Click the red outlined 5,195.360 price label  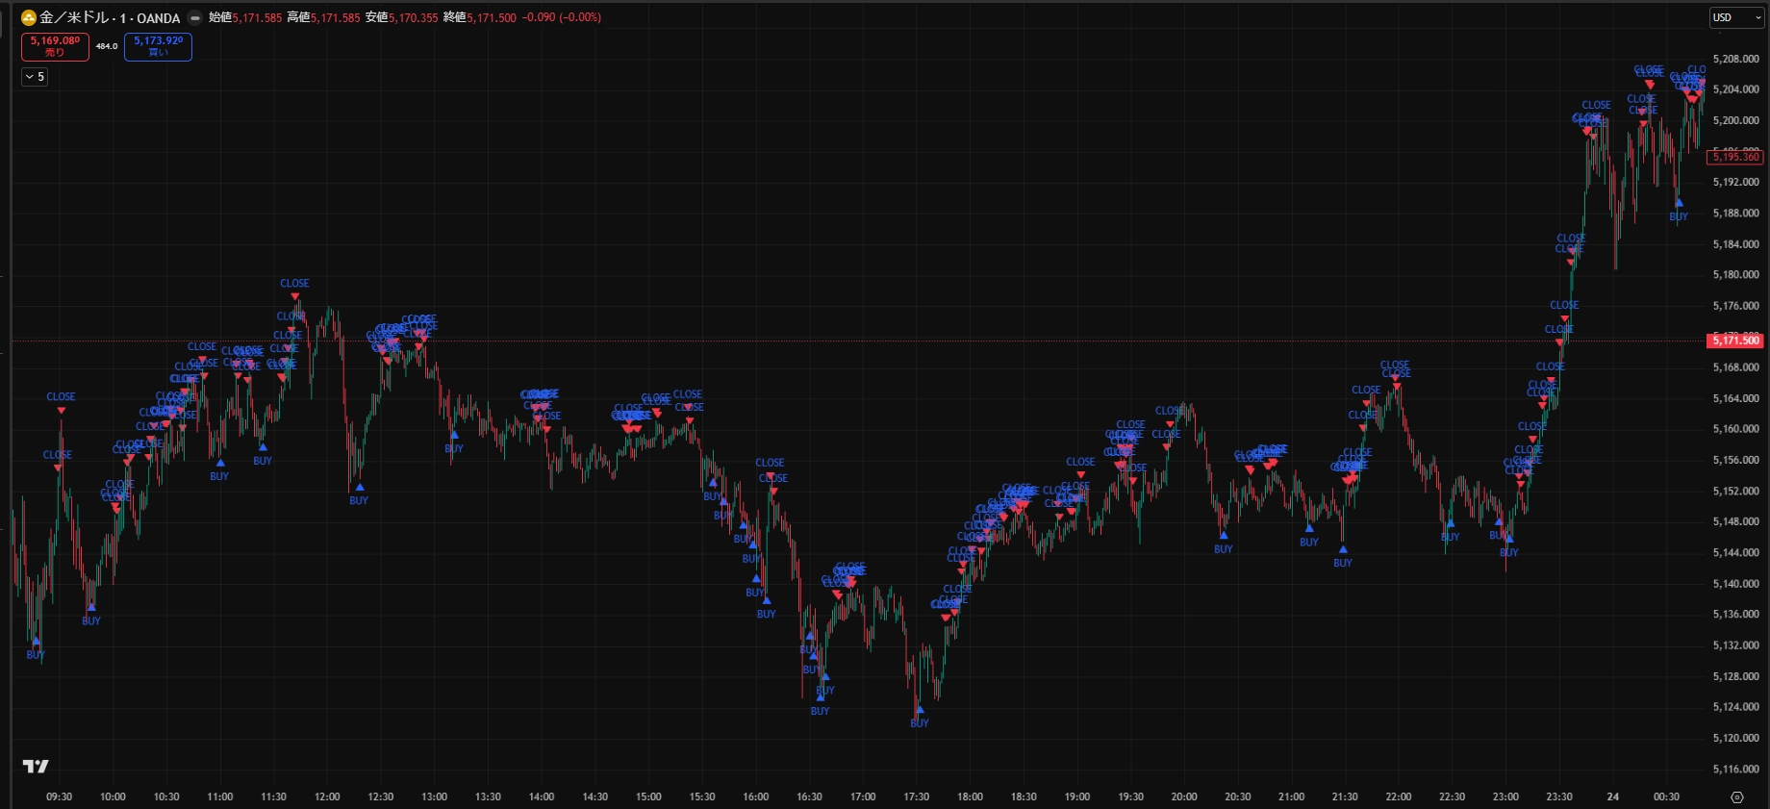click(x=1735, y=157)
